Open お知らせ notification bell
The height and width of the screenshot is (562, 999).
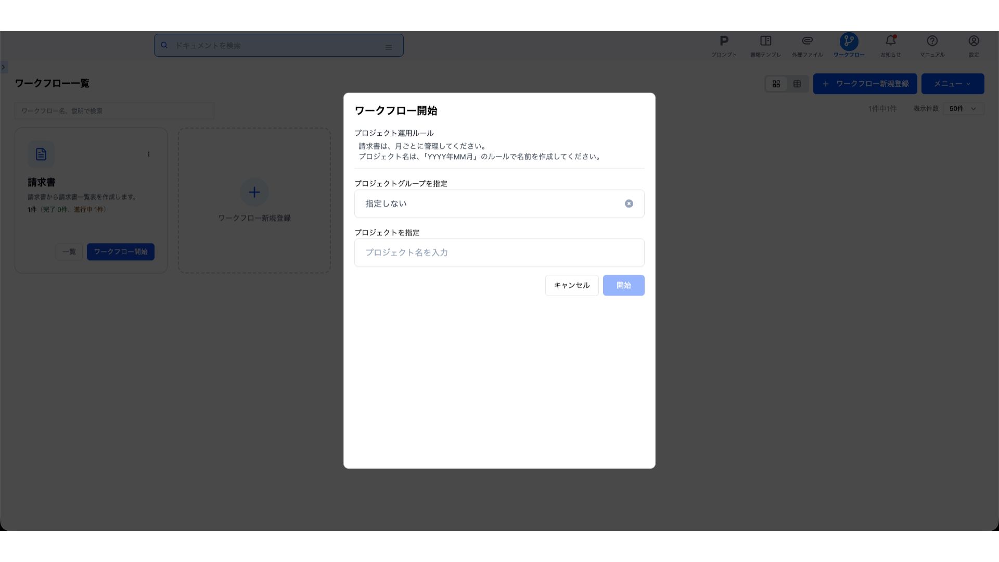tap(890, 42)
